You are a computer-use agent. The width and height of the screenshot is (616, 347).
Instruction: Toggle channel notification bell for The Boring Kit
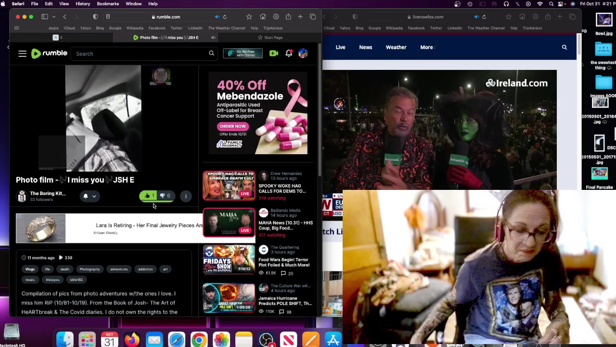coord(86,196)
